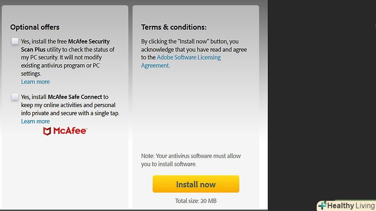Click the Terms & conditions heading
The width and height of the screenshot is (376, 211).
(174, 27)
